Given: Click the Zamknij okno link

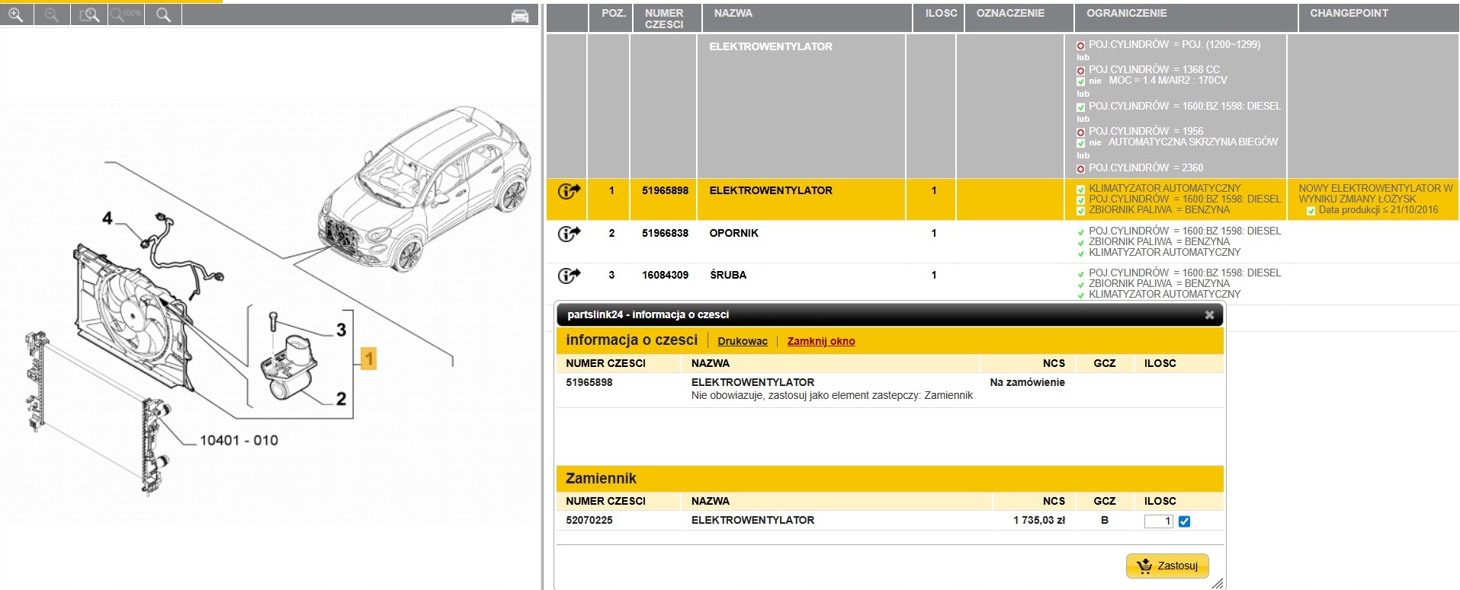Looking at the screenshot, I should point(821,341).
